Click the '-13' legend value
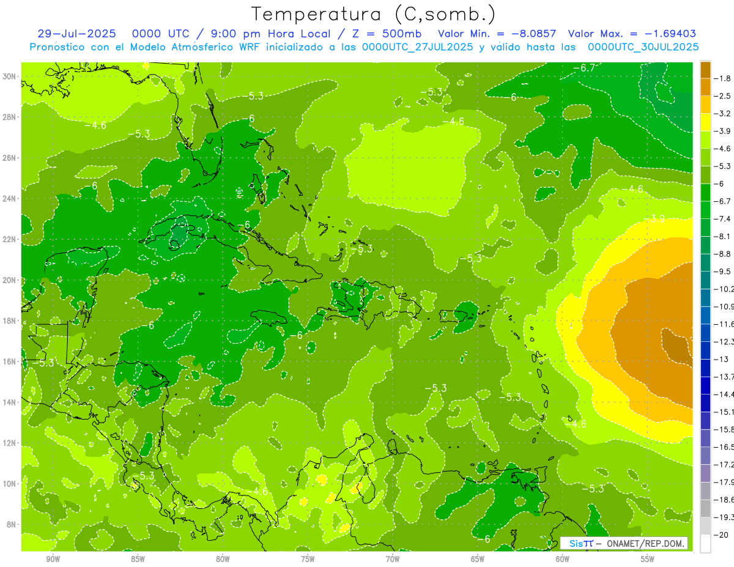The height and width of the screenshot is (567, 734). click(x=721, y=359)
